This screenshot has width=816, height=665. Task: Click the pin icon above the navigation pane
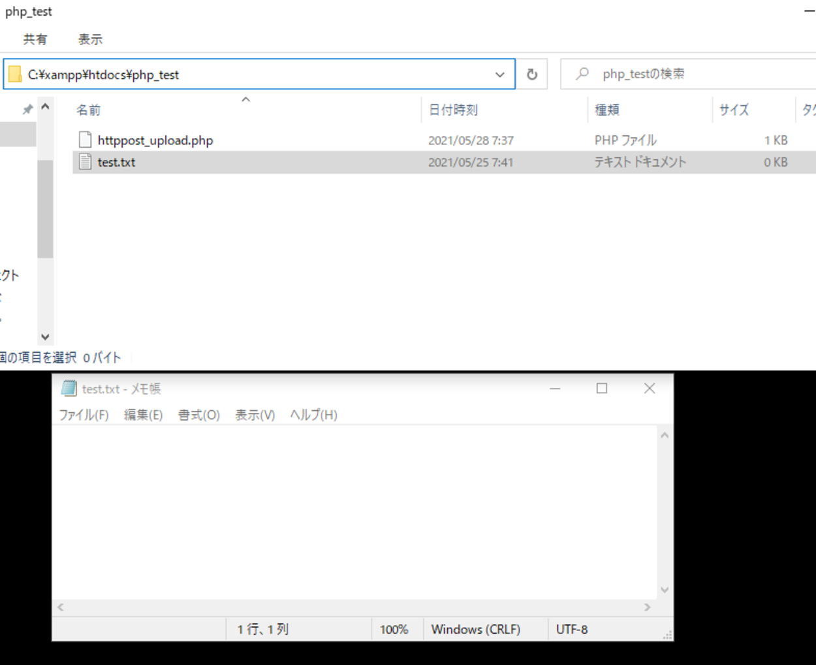point(27,109)
